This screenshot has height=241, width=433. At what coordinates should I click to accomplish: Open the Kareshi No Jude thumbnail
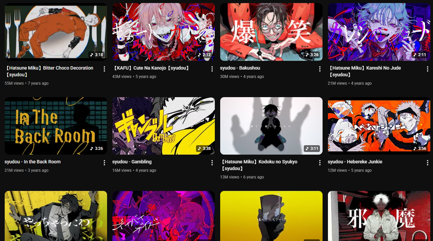click(x=379, y=32)
